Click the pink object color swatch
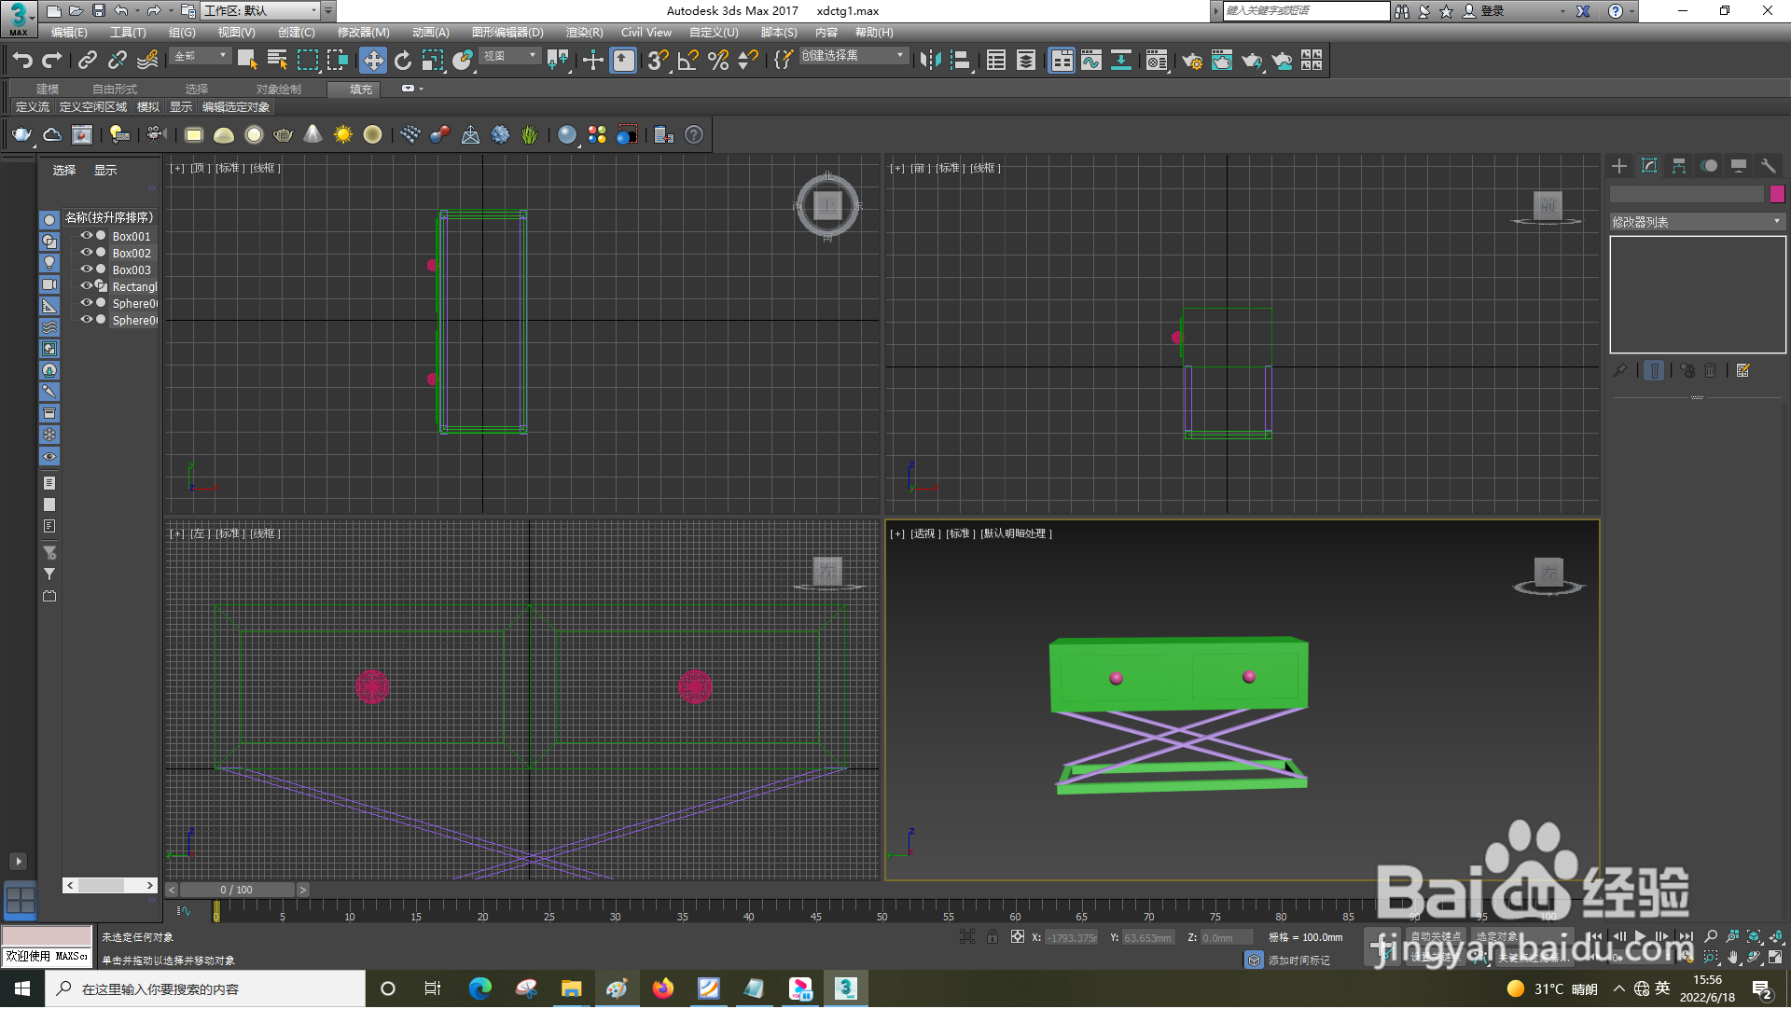Viewport: 1791px width, 1009px height. [1777, 194]
